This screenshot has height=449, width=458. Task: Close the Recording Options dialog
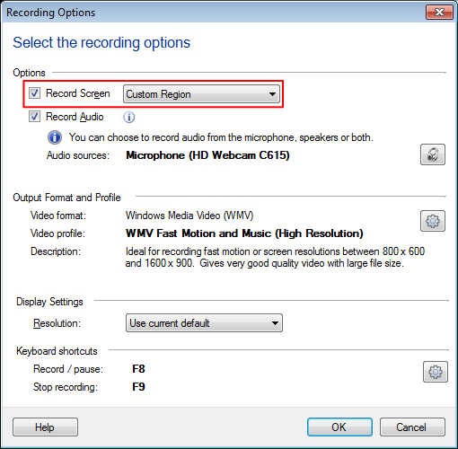coord(439,13)
